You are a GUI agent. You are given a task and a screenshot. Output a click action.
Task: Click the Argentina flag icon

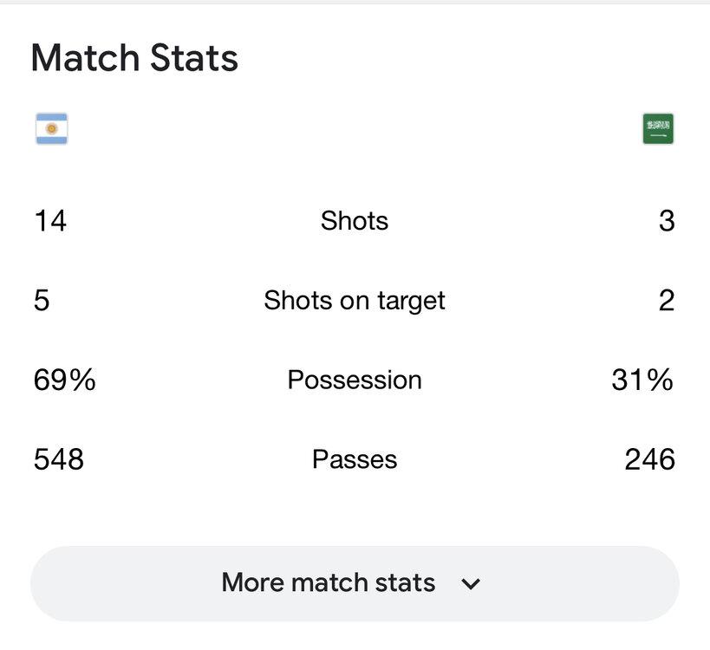(51, 128)
